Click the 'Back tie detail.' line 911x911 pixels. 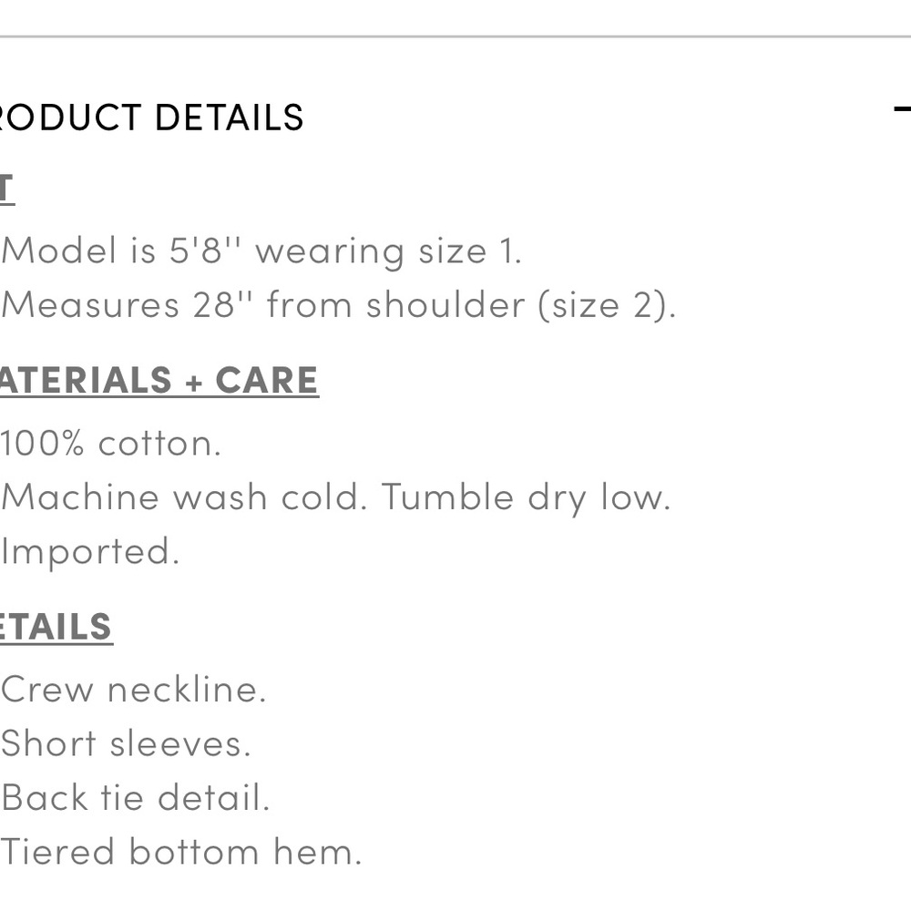click(x=136, y=798)
